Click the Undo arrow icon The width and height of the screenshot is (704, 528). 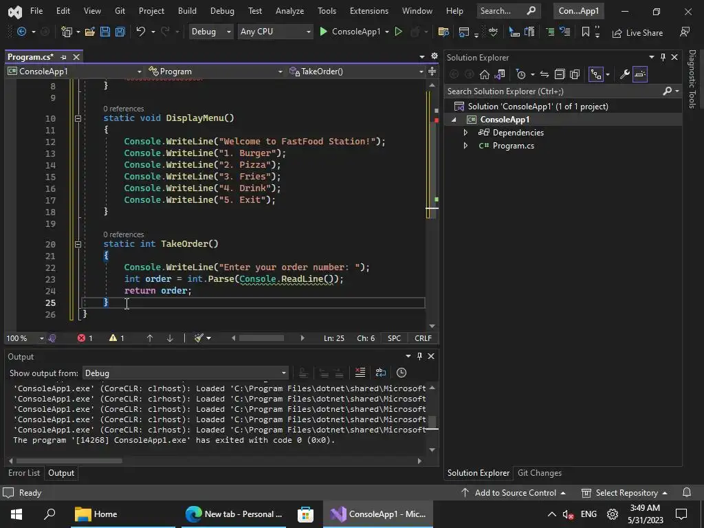pyautogui.click(x=140, y=32)
